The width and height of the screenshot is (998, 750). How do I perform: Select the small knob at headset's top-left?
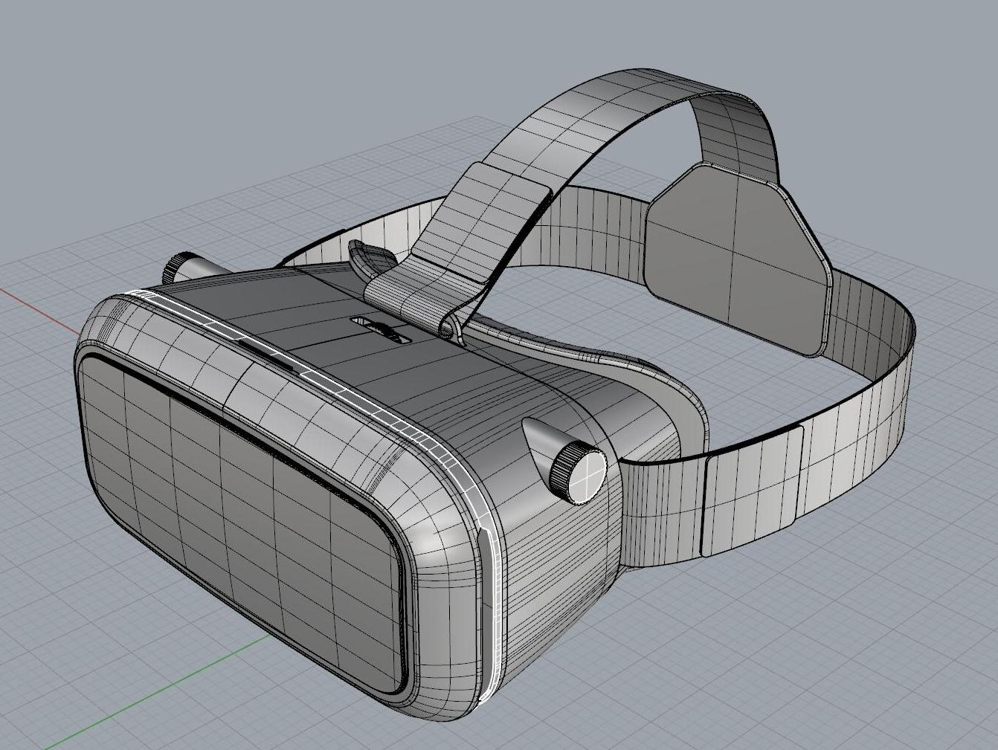coord(181,266)
